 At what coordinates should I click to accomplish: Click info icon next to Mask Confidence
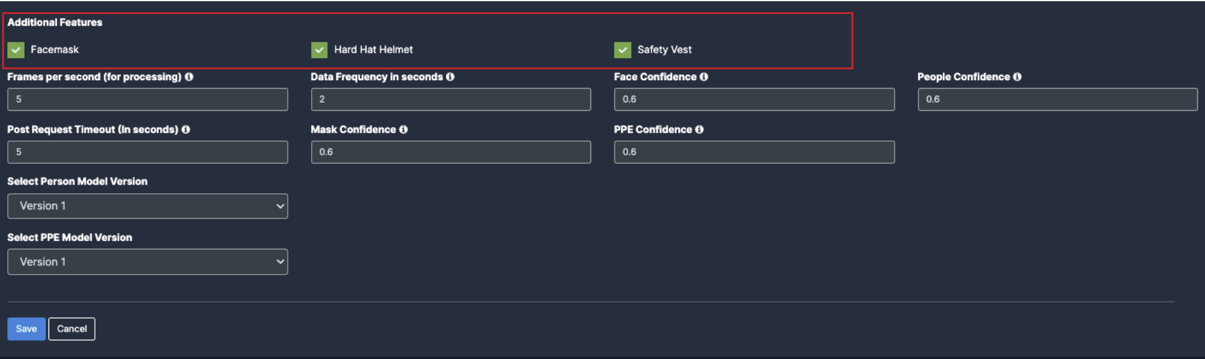tap(403, 129)
